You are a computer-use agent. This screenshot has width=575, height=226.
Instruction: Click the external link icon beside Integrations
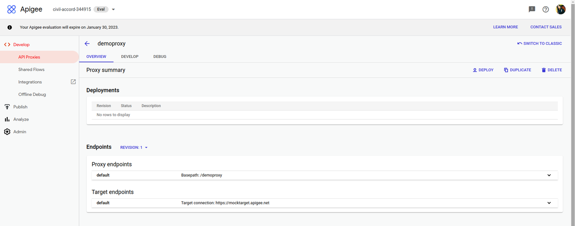click(x=73, y=82)
